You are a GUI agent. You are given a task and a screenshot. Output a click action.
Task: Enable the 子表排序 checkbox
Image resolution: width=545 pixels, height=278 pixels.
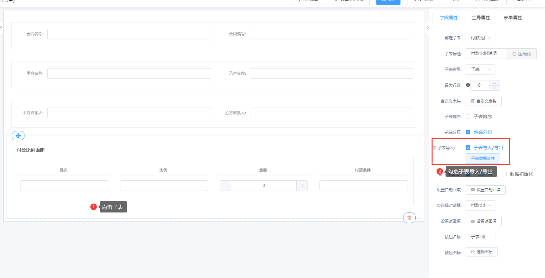pyautogui.click(x=468, y=116)
